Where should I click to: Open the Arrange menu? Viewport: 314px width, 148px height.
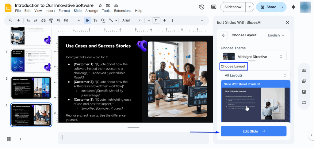[x=92, y=11]
